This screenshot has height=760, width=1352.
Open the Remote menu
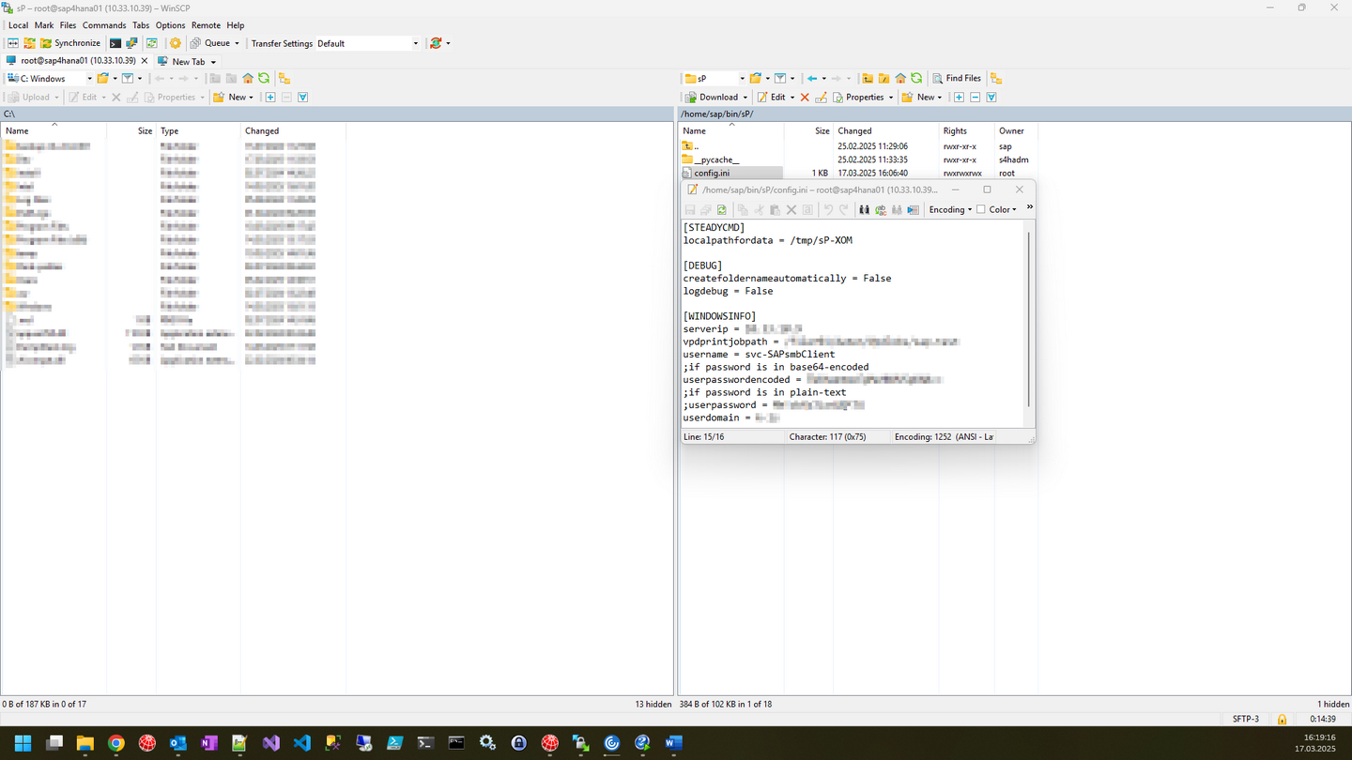[x=206, y=25]
